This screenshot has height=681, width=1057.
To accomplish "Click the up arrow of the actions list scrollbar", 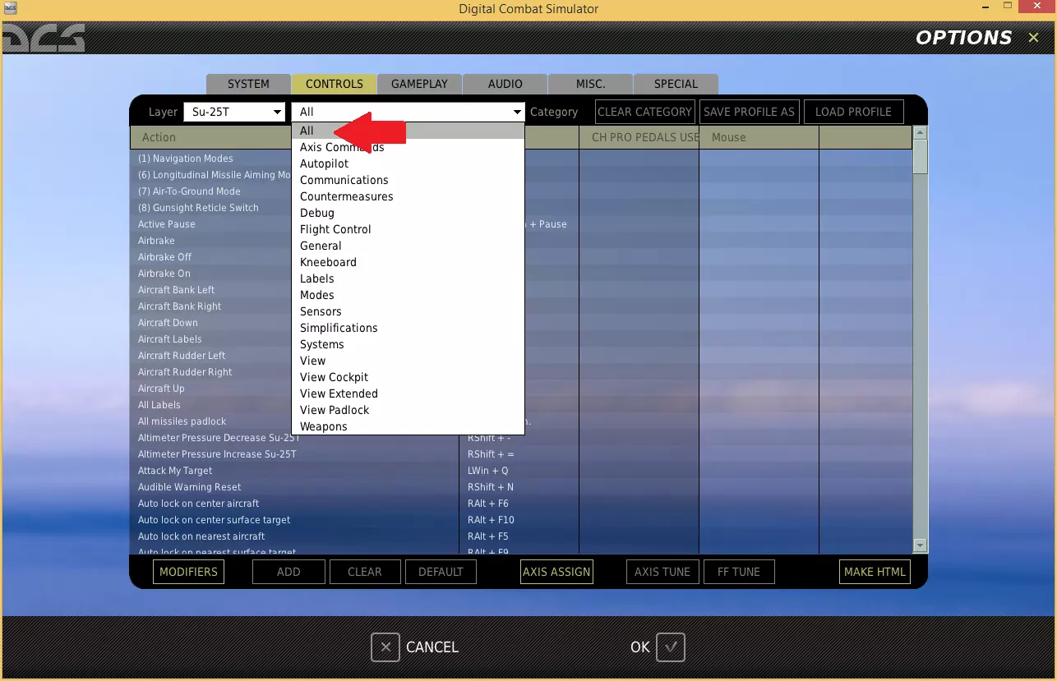I will tap(921, 133).
